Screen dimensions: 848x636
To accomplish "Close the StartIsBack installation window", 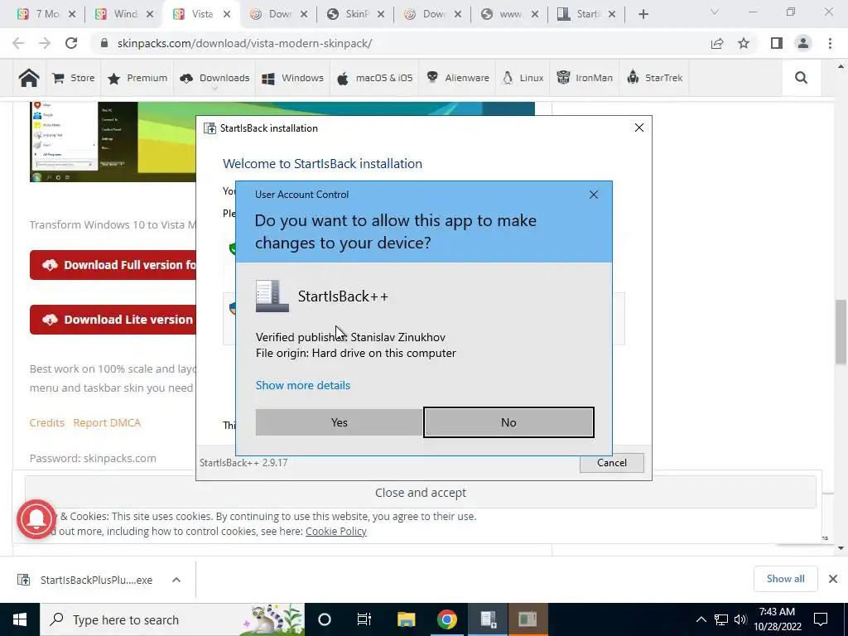I will 638,128.
